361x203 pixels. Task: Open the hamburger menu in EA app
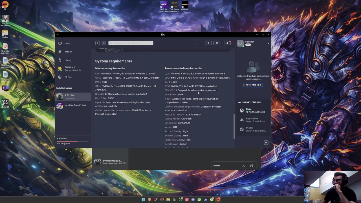(58, 35)
